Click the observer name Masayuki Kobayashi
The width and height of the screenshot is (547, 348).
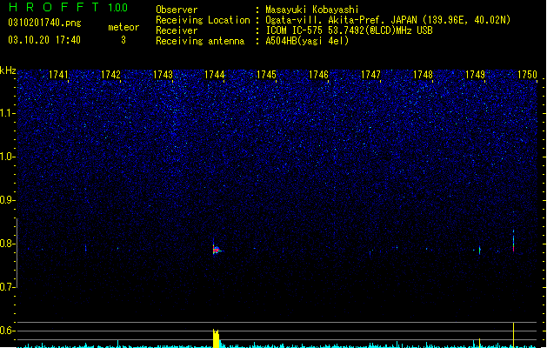click(312, 10)
